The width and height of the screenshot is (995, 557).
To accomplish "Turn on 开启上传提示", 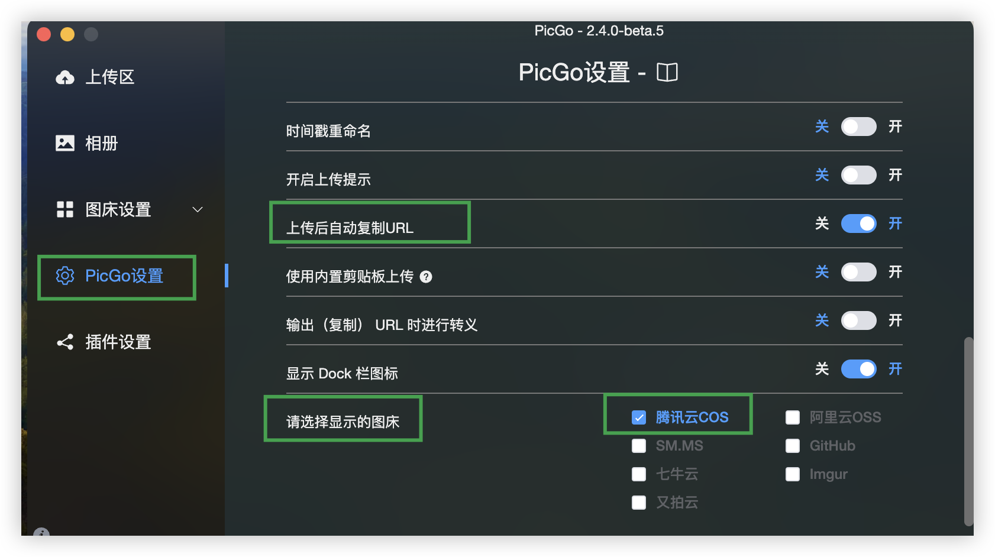I will [858, 175].
